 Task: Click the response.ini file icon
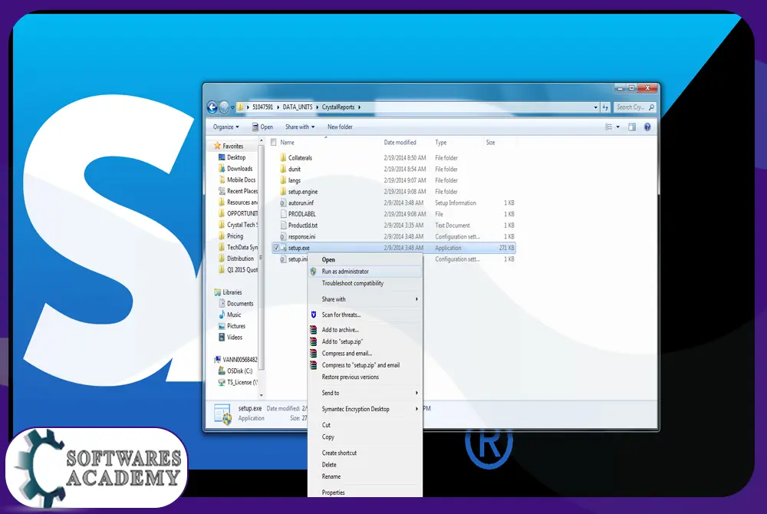(283, 236)
